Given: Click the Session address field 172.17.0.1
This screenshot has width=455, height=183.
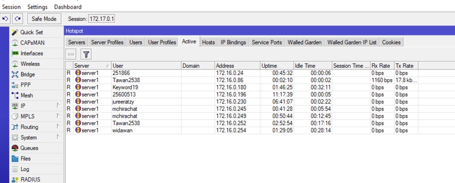Looking at the screenshot, I should point(101,19).
